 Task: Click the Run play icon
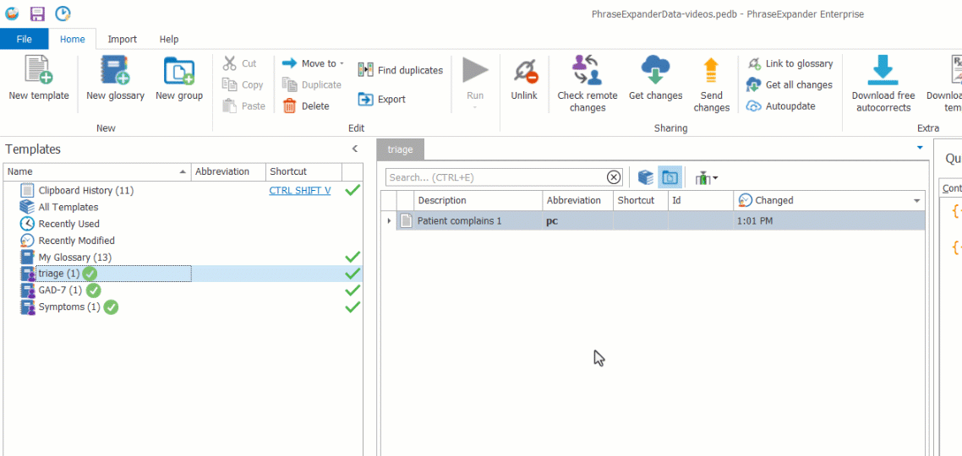475,70
